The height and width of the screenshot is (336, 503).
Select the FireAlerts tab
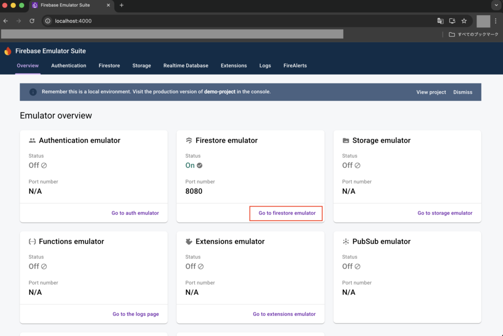pos(295,66)
